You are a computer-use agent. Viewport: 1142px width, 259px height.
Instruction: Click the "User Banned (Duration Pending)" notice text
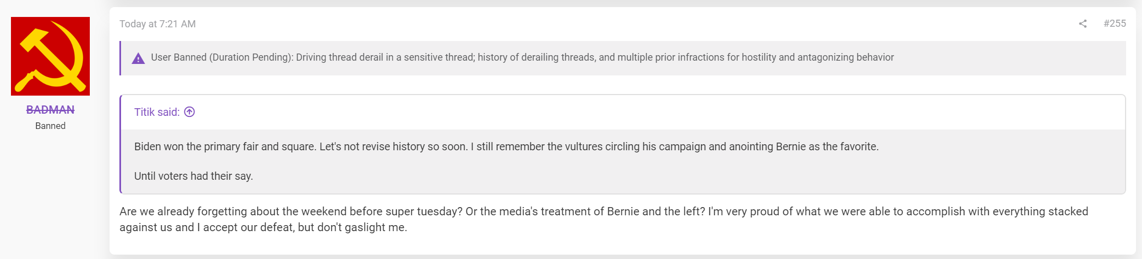click(222, 57)
